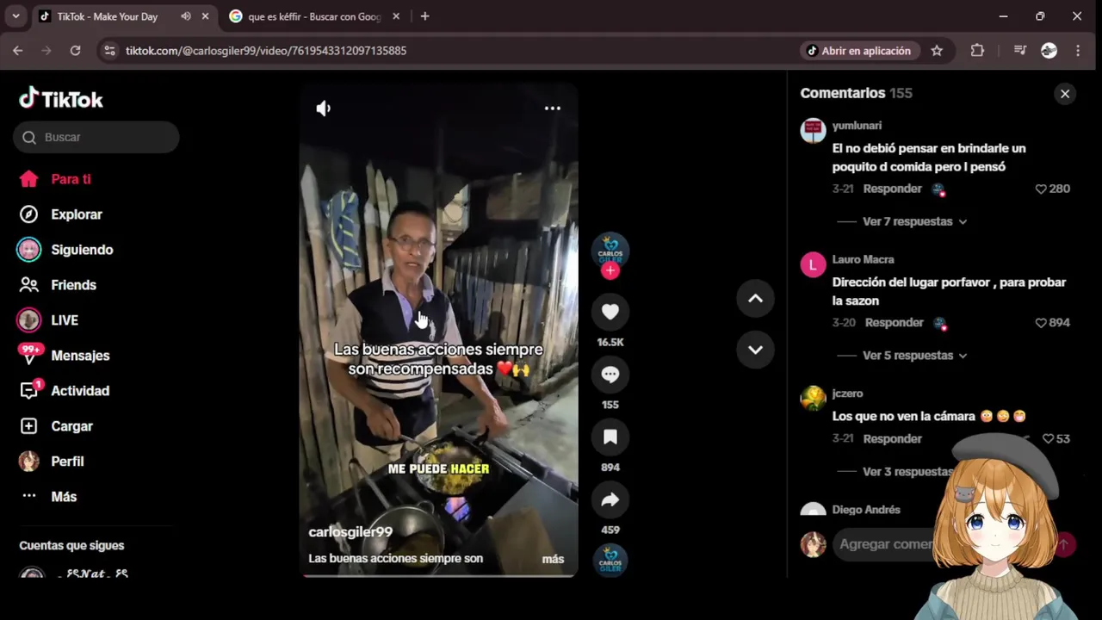Seek on the video progress bar
Screen dimensions: 1102x620
tap(439, 574)
